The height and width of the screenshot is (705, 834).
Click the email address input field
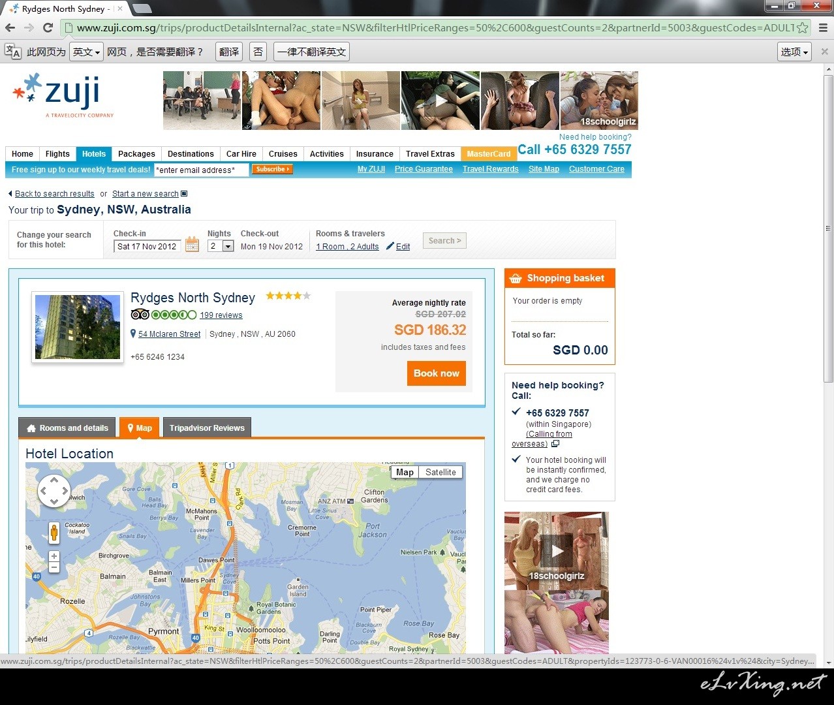[x=202, y=170]
